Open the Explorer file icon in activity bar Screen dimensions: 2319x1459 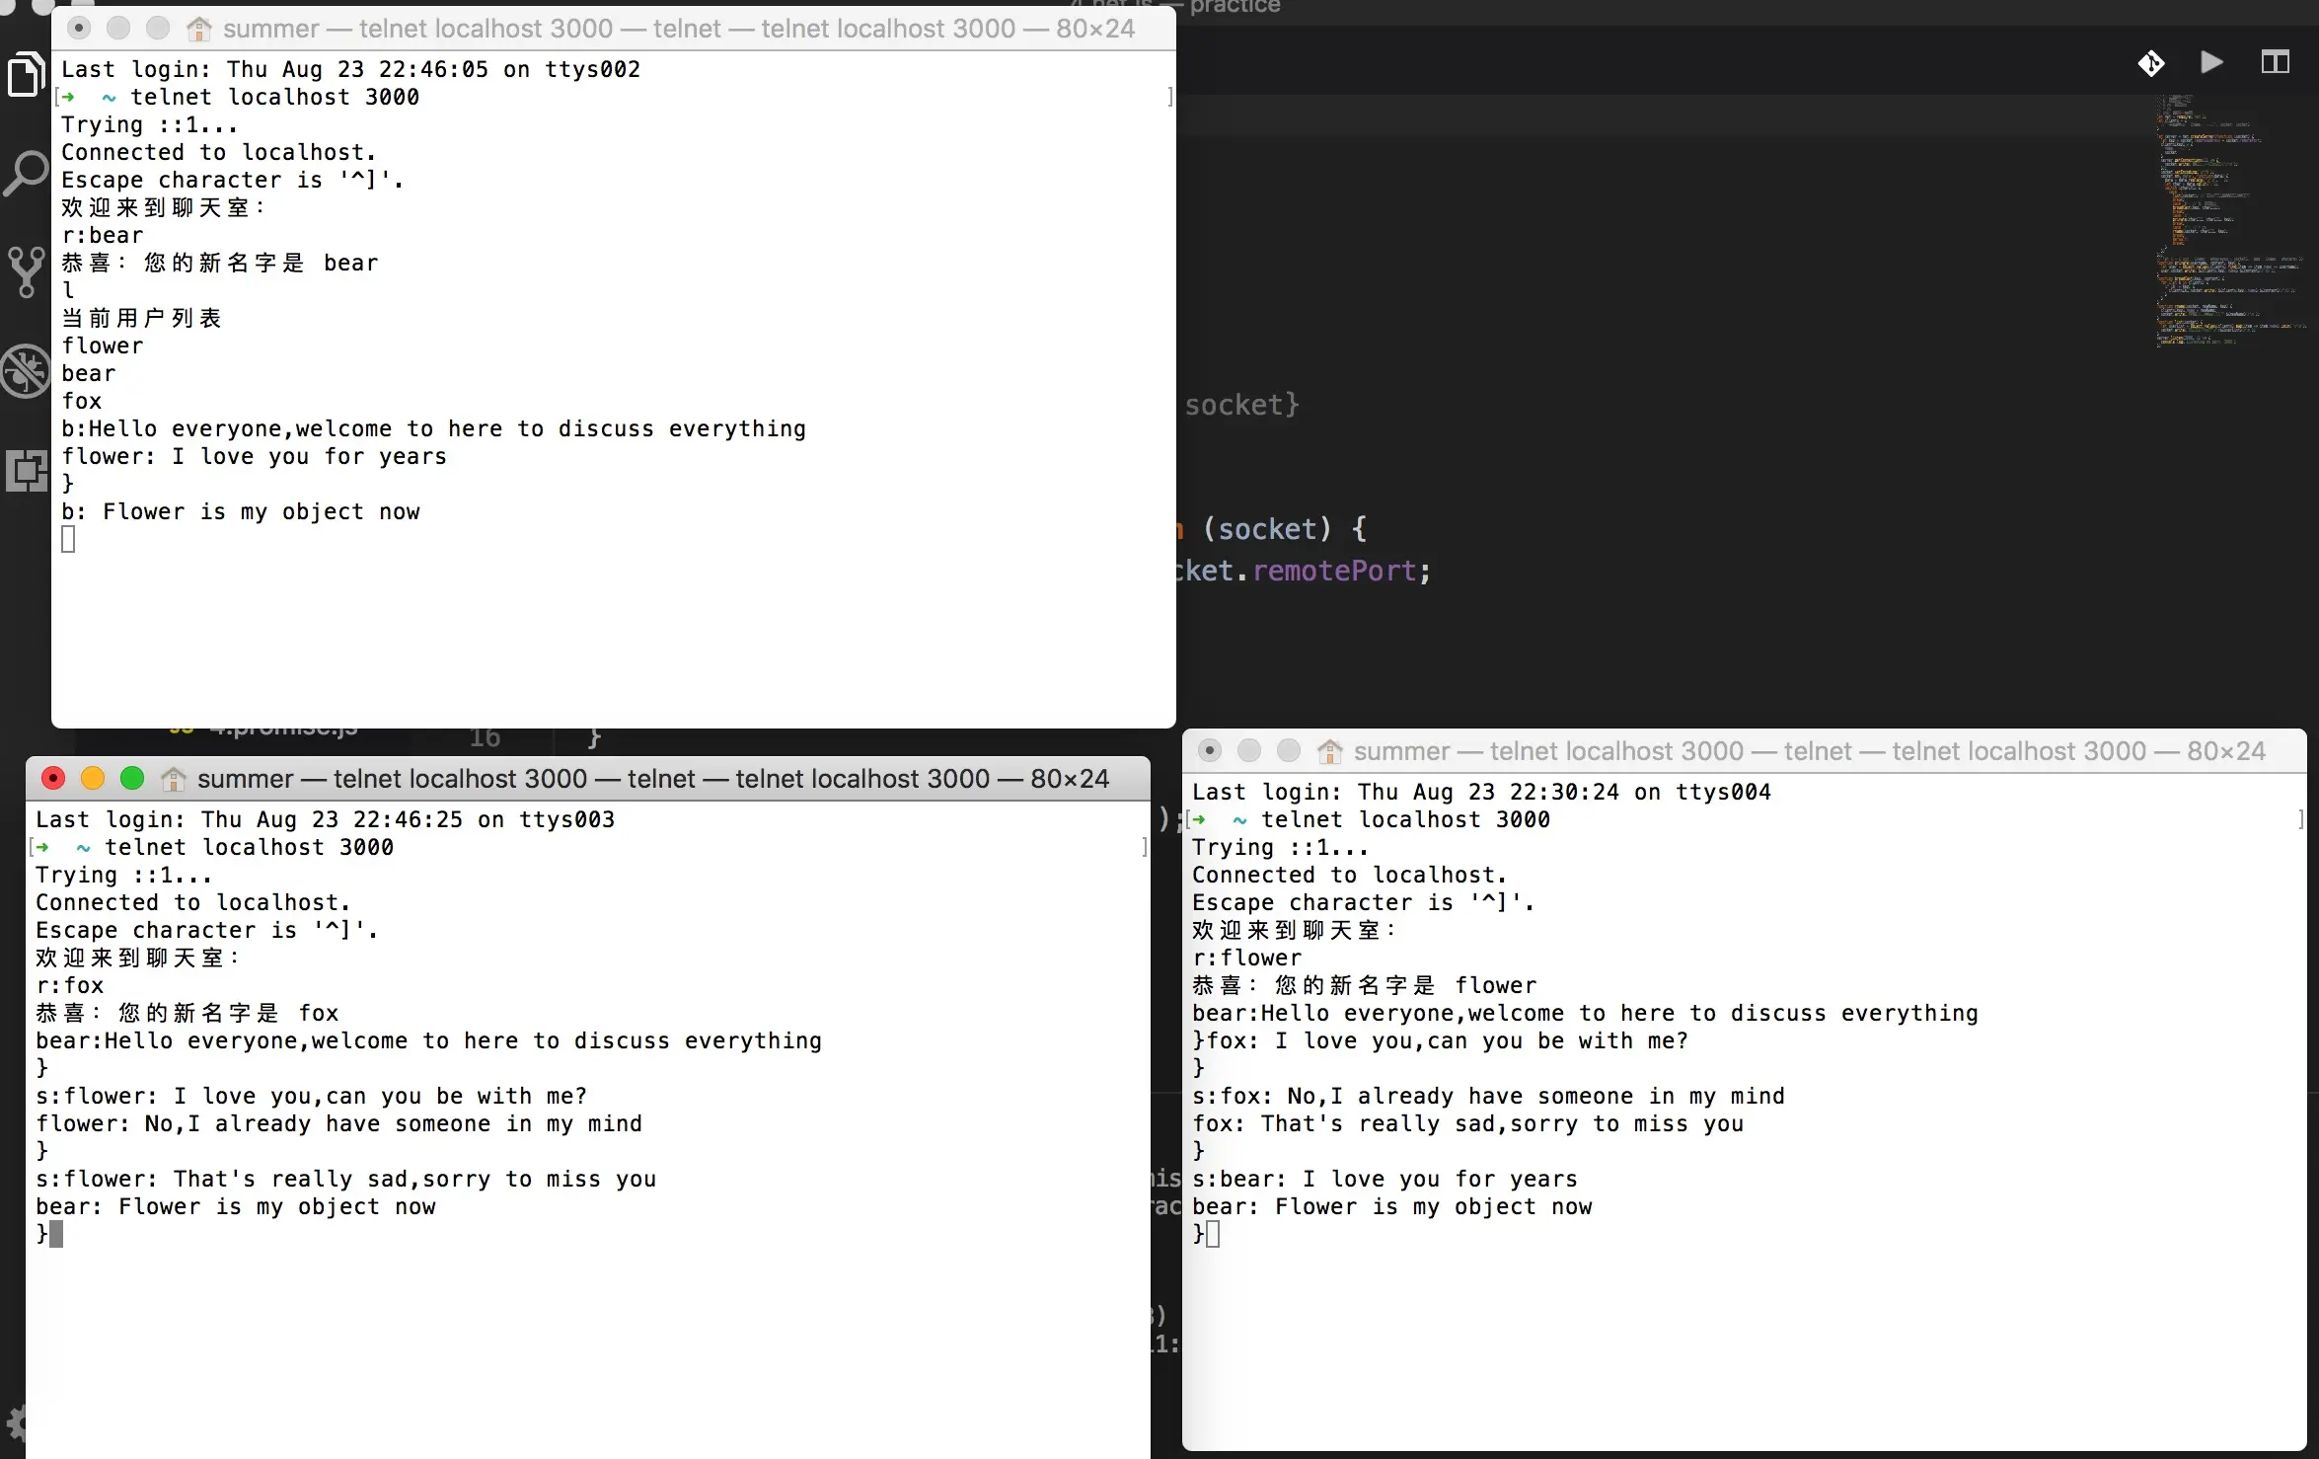coord(26,75)
